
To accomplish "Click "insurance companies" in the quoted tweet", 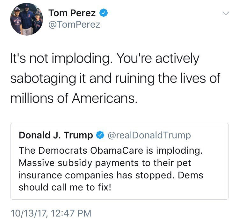I will (74, 175).
